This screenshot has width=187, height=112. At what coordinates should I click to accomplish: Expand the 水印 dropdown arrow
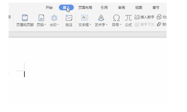click(x=58, y=25)
